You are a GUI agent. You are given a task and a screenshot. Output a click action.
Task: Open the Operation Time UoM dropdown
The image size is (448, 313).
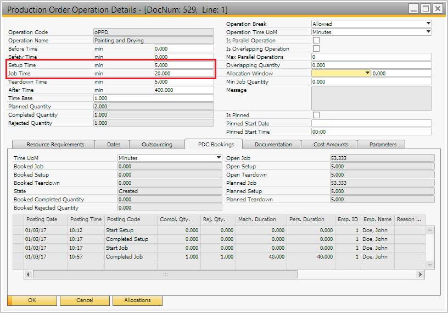428,32
